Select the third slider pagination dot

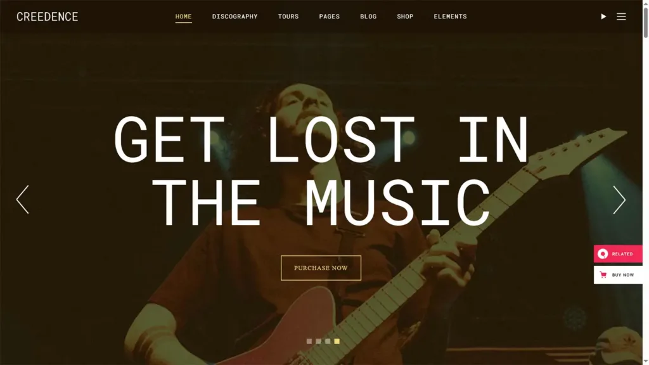point(328,342)
